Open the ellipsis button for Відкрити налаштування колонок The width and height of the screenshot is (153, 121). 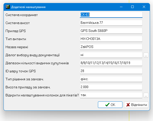point(146,95)
